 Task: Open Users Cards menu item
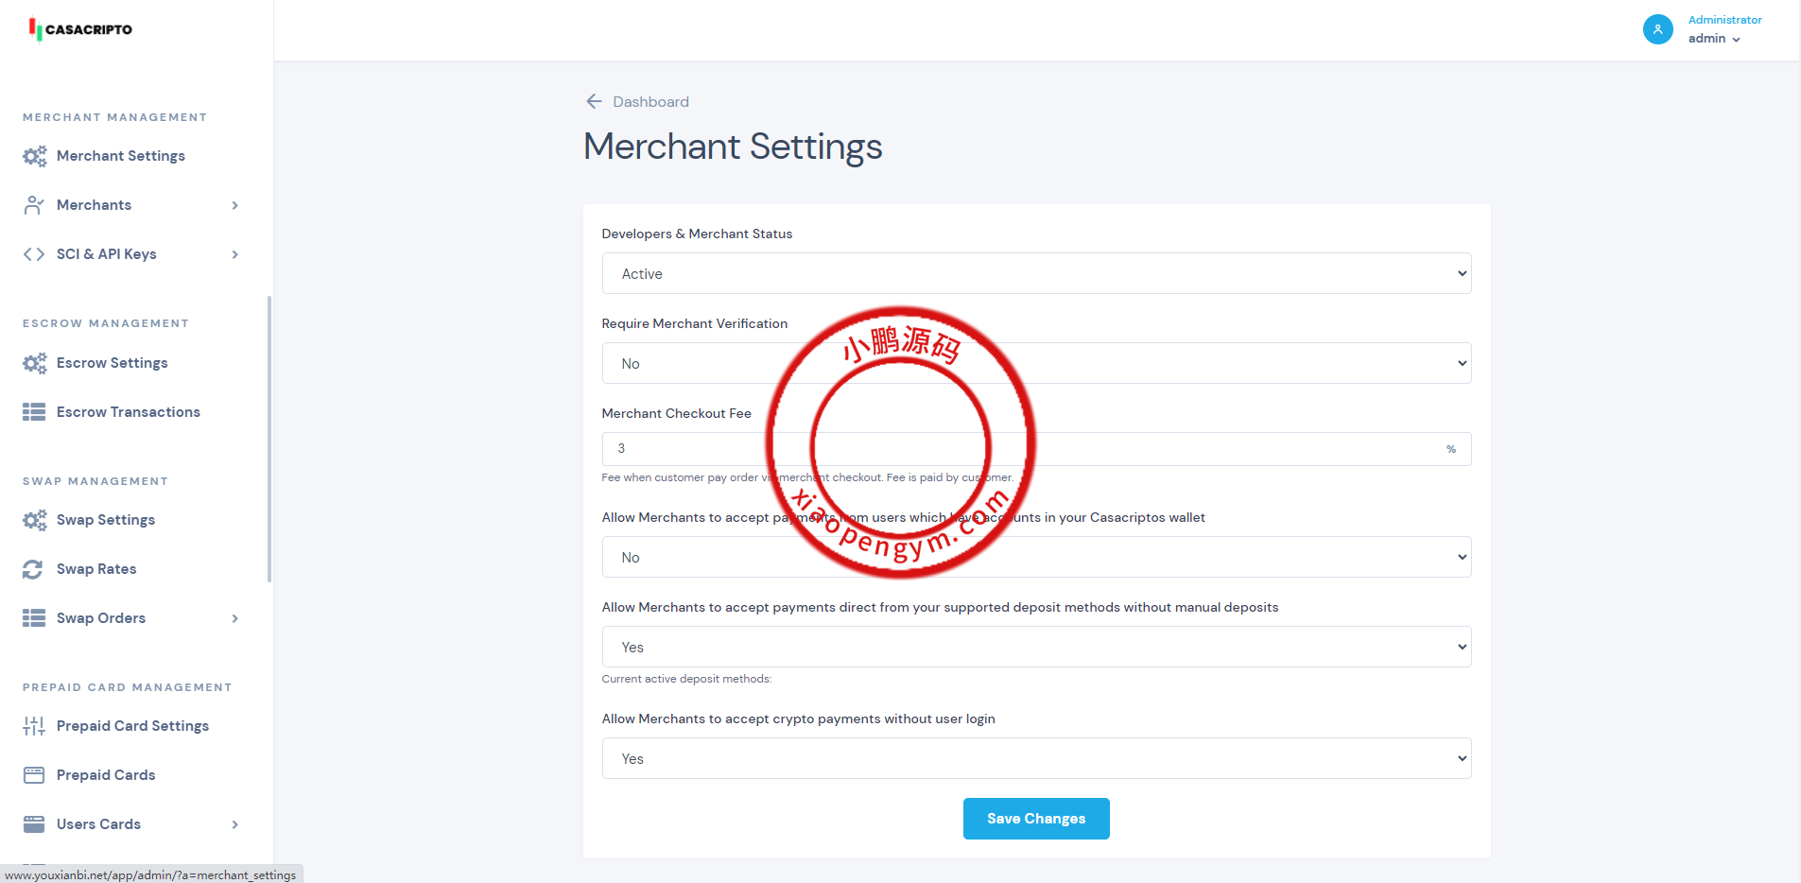[98, 824]
